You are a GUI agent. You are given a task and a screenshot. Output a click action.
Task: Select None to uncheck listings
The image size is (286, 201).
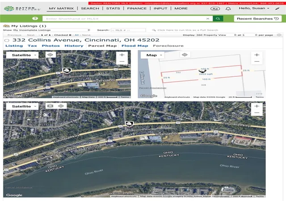[86, 35]
